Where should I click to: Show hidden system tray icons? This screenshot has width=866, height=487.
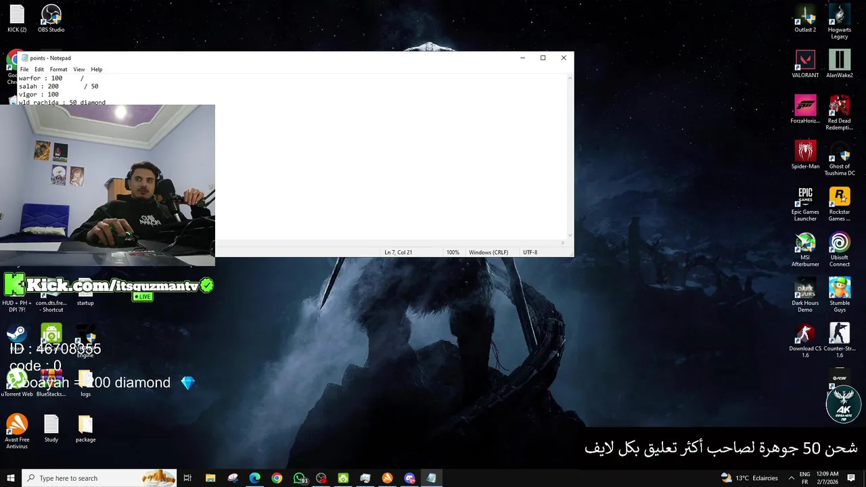[x=791, y=478]
